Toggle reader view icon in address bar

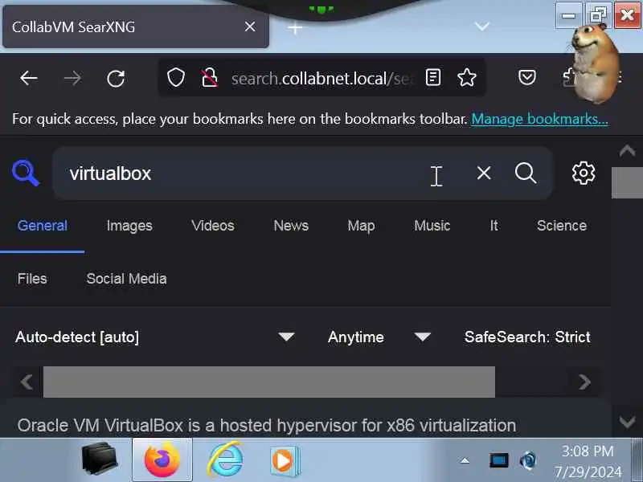coord(433,77)
